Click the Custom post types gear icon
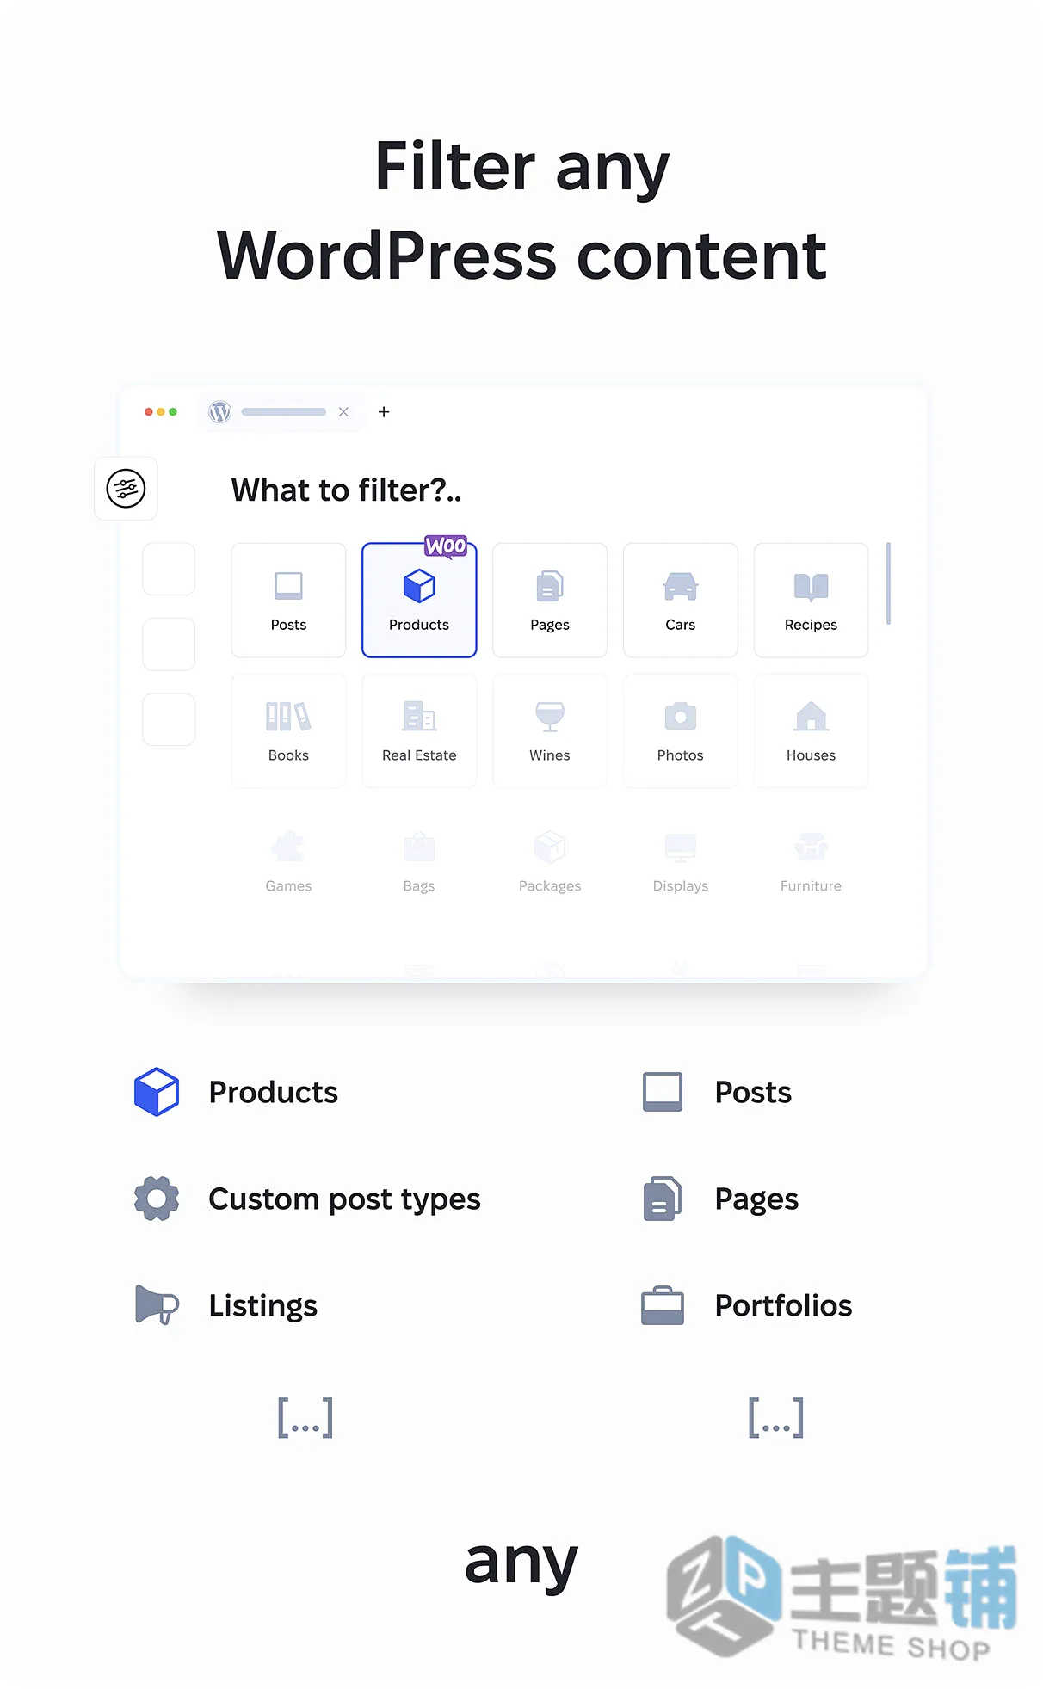Viewport: 1043px width, 1689px height. pos(157,1199)
